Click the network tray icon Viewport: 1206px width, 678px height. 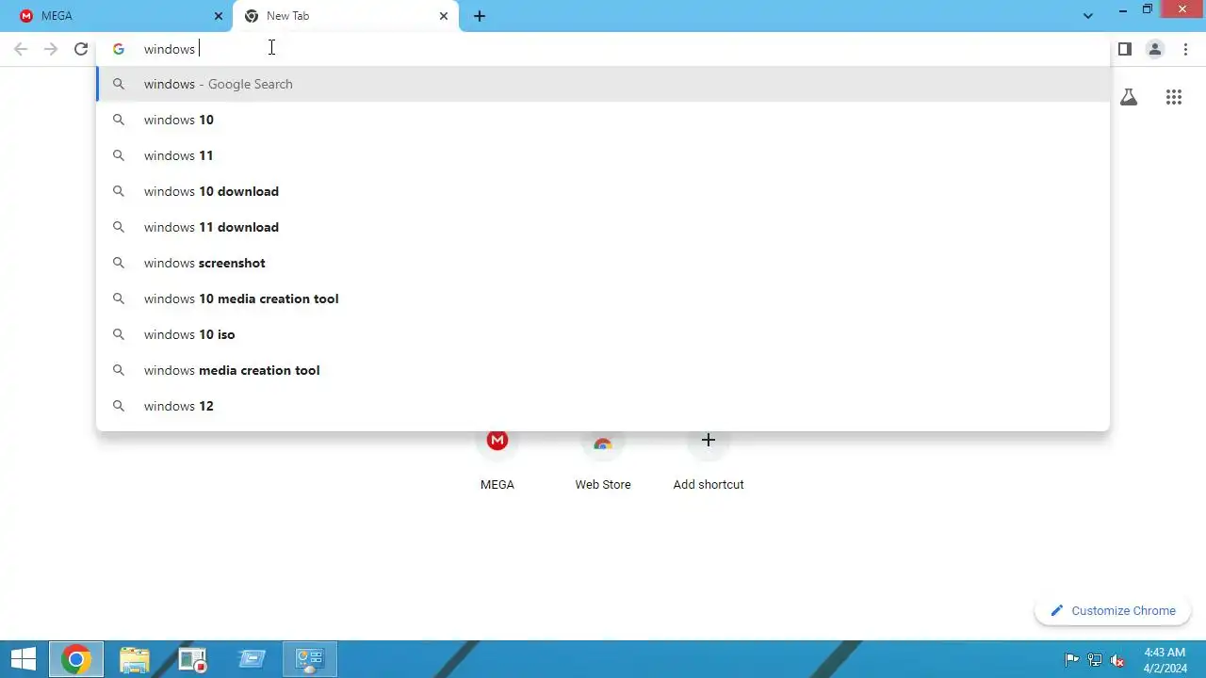(x=1095, y=660)
